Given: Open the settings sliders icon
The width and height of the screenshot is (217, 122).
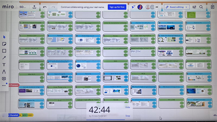Looking at the screenshot, I should (x=194, y=7).
